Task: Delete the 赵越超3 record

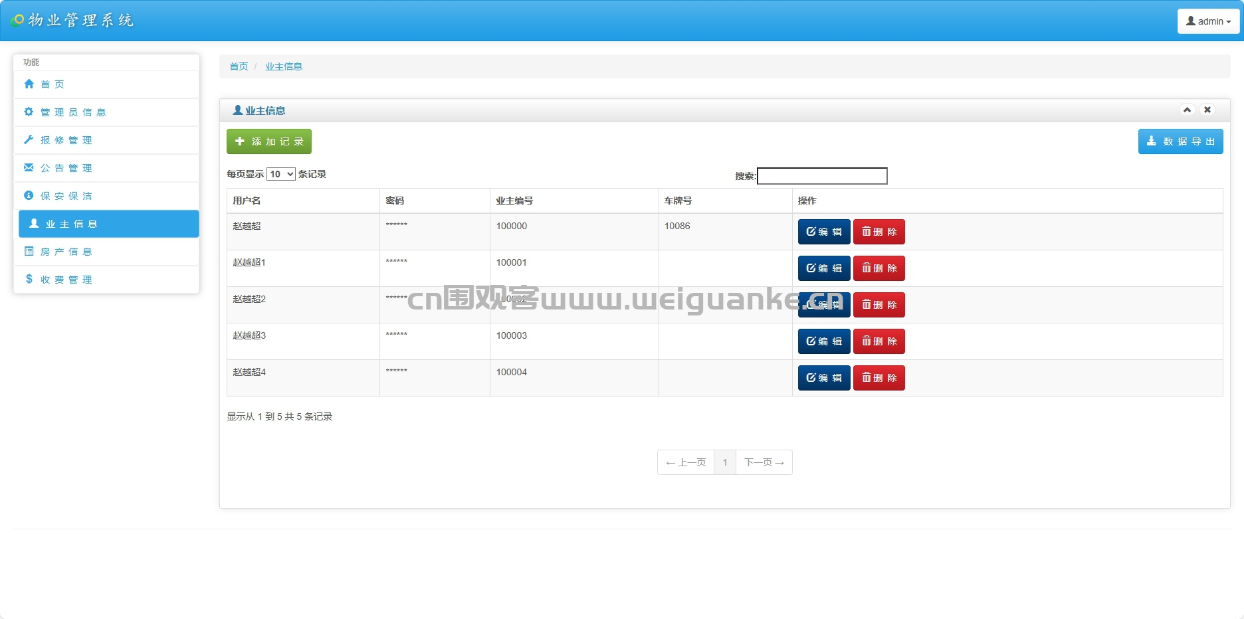Action: click(x=879, y=341)
